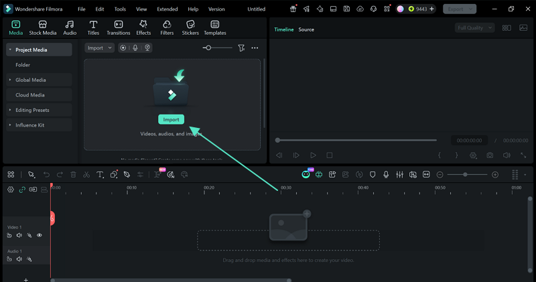Click the cloud upload icon in title bar
Image resolution: width=536 pixels, height=282 pixels.
pyautogui.click(x=360, y=9)
